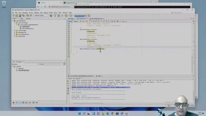The width and height of the screenshot is (206, 116).
Task: Click the Source view button
Action: (70, 21)
